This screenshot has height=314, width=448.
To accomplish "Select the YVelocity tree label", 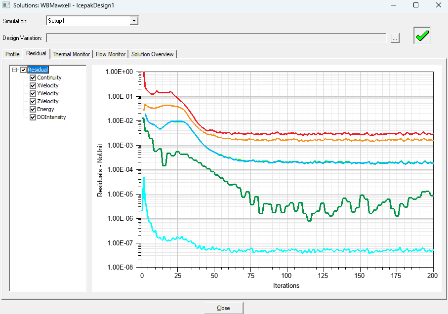I will [x=48, y=93].
